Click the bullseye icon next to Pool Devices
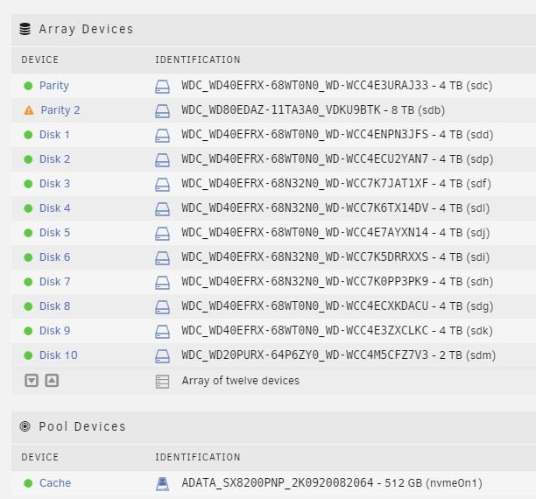The image size is (536, 499). [x=25, y=426]
